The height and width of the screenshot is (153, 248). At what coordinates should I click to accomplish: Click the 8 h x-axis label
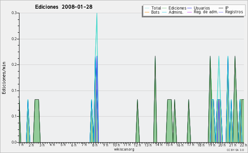95,145
